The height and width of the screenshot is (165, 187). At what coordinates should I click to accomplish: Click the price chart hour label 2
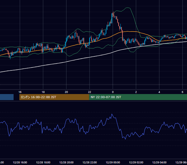click(x=136, y=92)
